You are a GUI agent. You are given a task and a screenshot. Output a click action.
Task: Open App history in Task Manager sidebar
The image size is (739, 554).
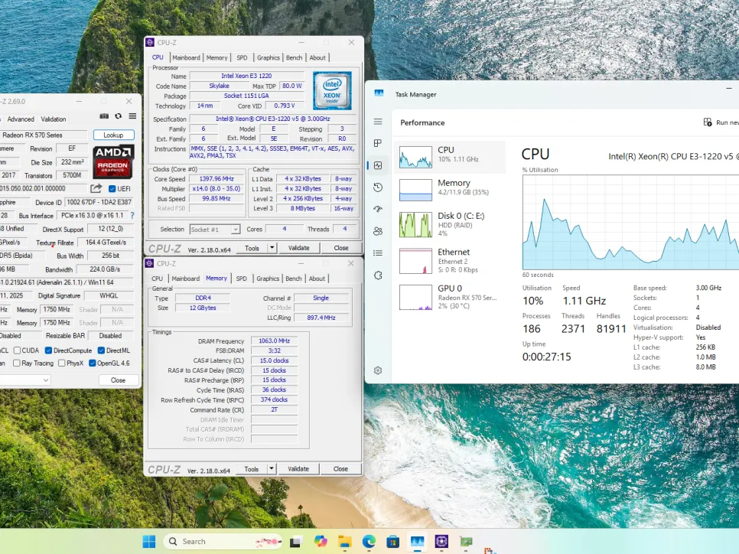coord(378,187)
